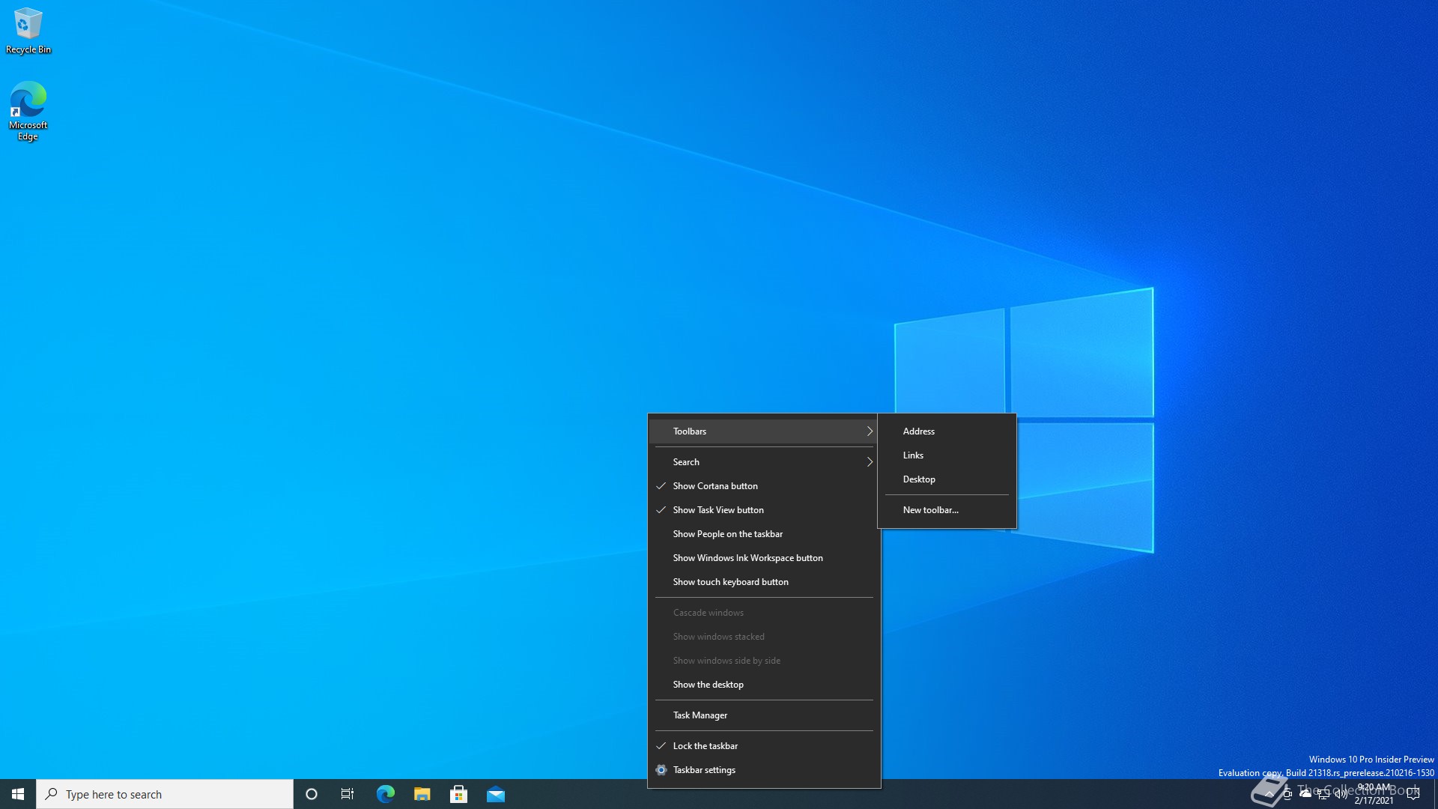The height and width of the screenshot is (809, 1438).
Task: Click New toolbar... in the submenu
Action: point(930,510)
